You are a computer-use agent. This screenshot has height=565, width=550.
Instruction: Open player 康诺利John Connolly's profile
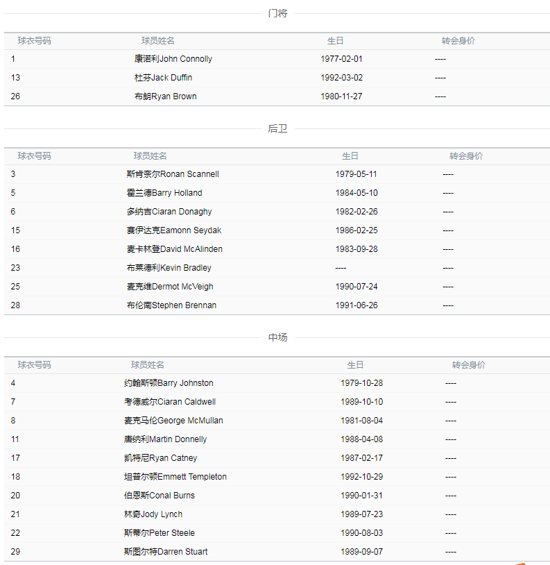[173, 59]
